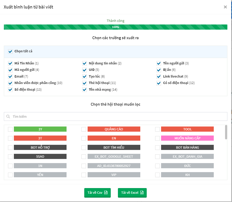The height and width of the screenshot is (202, 232).
Task: Click the Tải về Excel button
Action: (x=132, y=193)
